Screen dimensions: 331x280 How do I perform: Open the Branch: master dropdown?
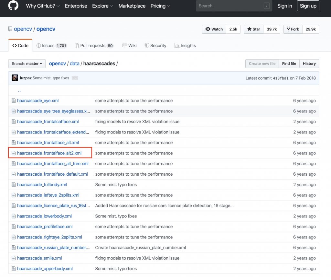(x=27, y=64)
